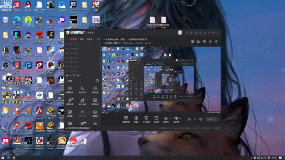Image resolution: width=285 pixels, height=160 pixels.
Task: Toggle visibility of 图片 2 source
Action: (x=67, y=71)
